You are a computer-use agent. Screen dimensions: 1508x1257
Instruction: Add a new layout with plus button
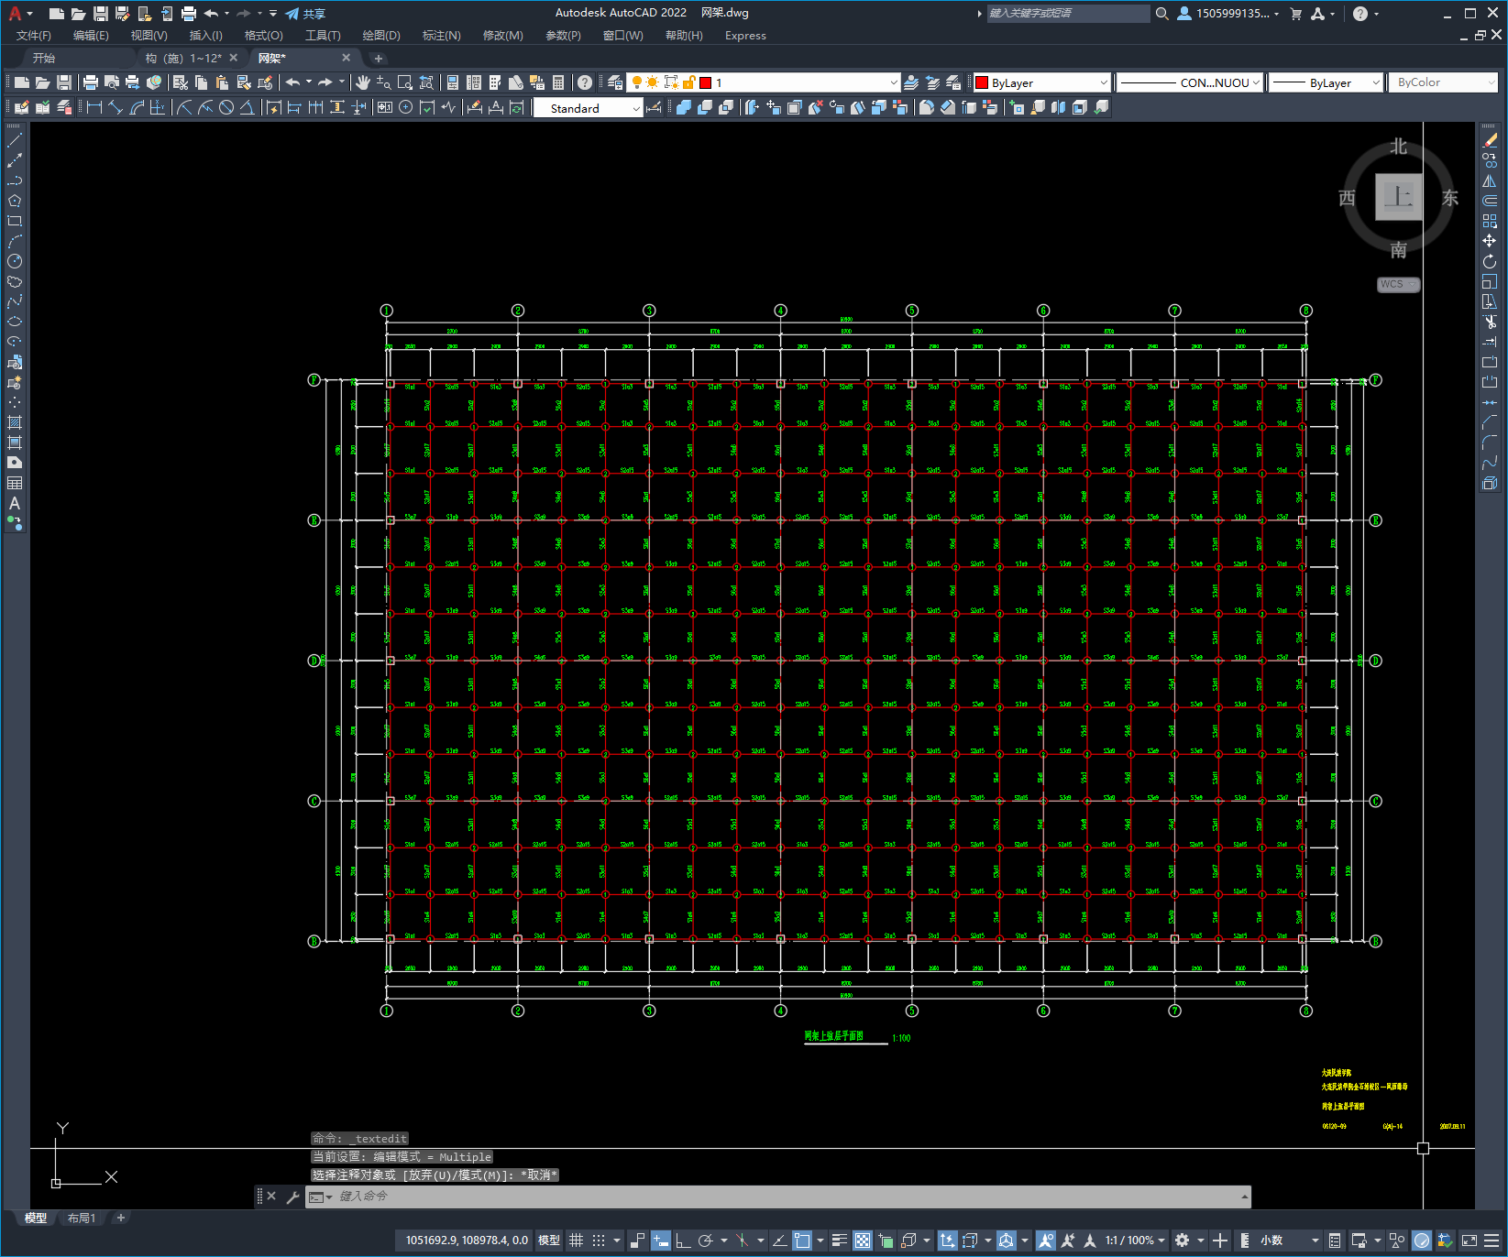120,1218
